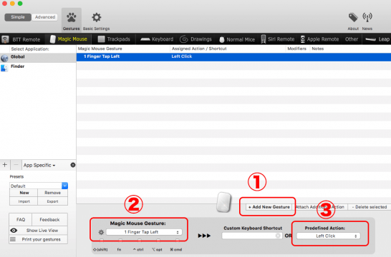The width and height of the screenshot is (391, 257).
Task: Open the Leap tab
Action: pyautogui.click(x=377, y=39)
